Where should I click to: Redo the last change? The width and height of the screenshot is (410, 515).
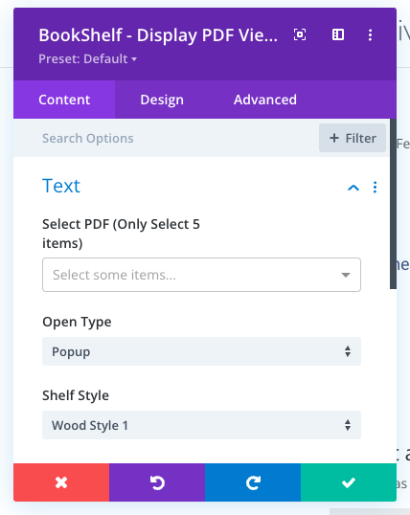[253, 482]
